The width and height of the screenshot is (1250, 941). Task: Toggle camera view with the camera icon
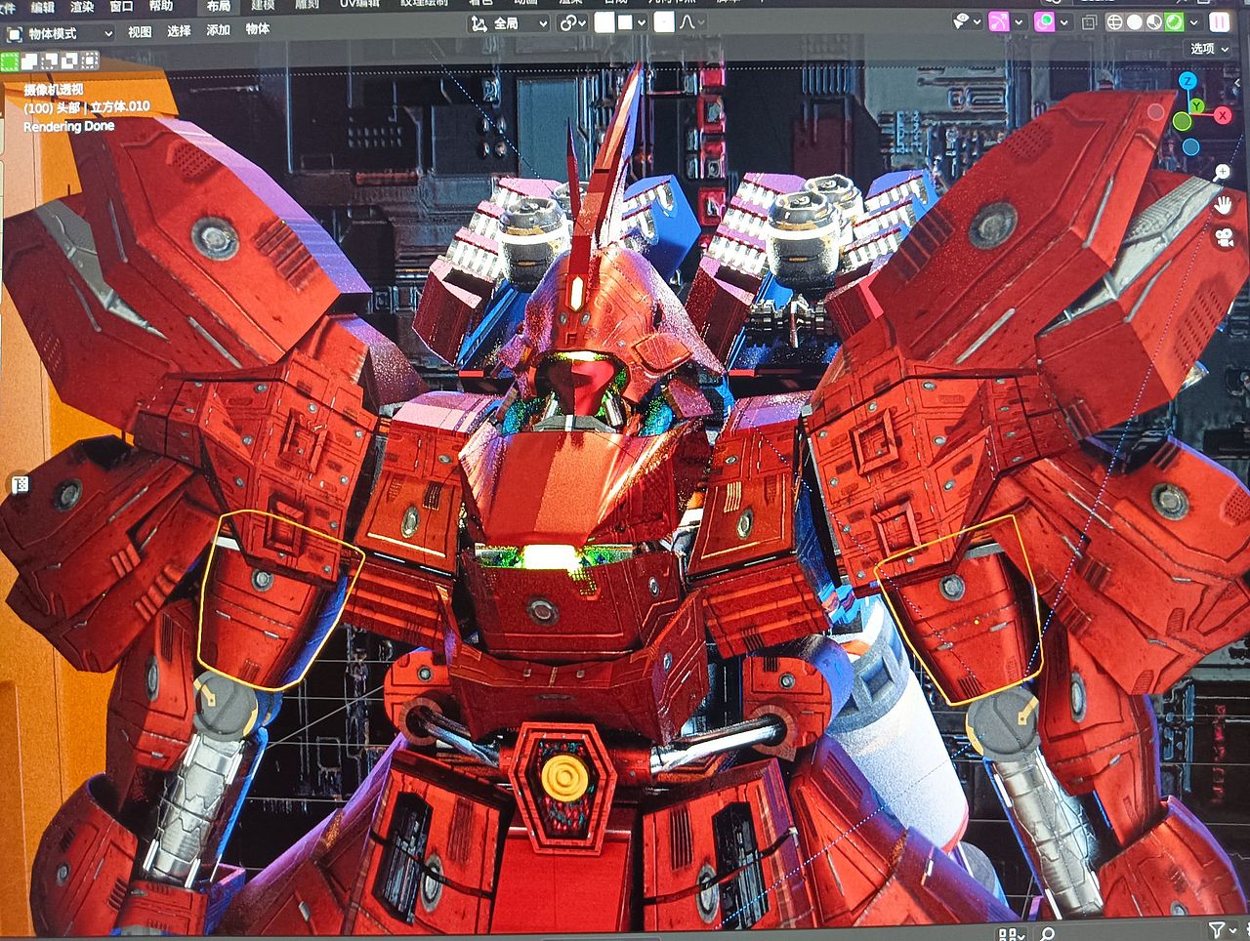click(x=1225, y=237)
